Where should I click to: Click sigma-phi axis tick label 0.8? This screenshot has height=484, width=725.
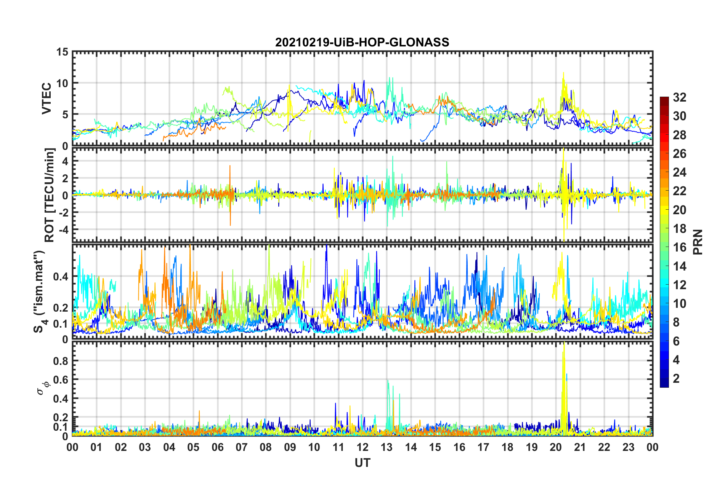[61, 361]
